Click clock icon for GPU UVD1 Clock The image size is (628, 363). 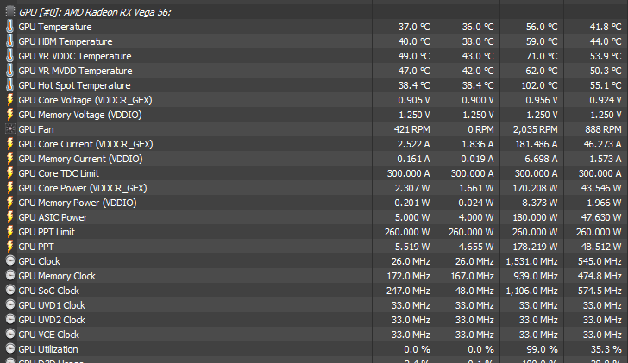point(10,305)
